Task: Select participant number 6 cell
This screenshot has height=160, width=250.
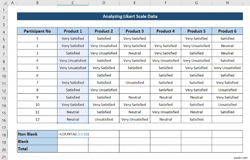Action: pos(37,75)
